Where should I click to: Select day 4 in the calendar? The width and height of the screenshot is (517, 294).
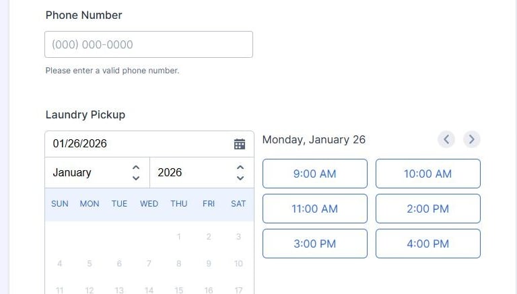tap(60, 264)
